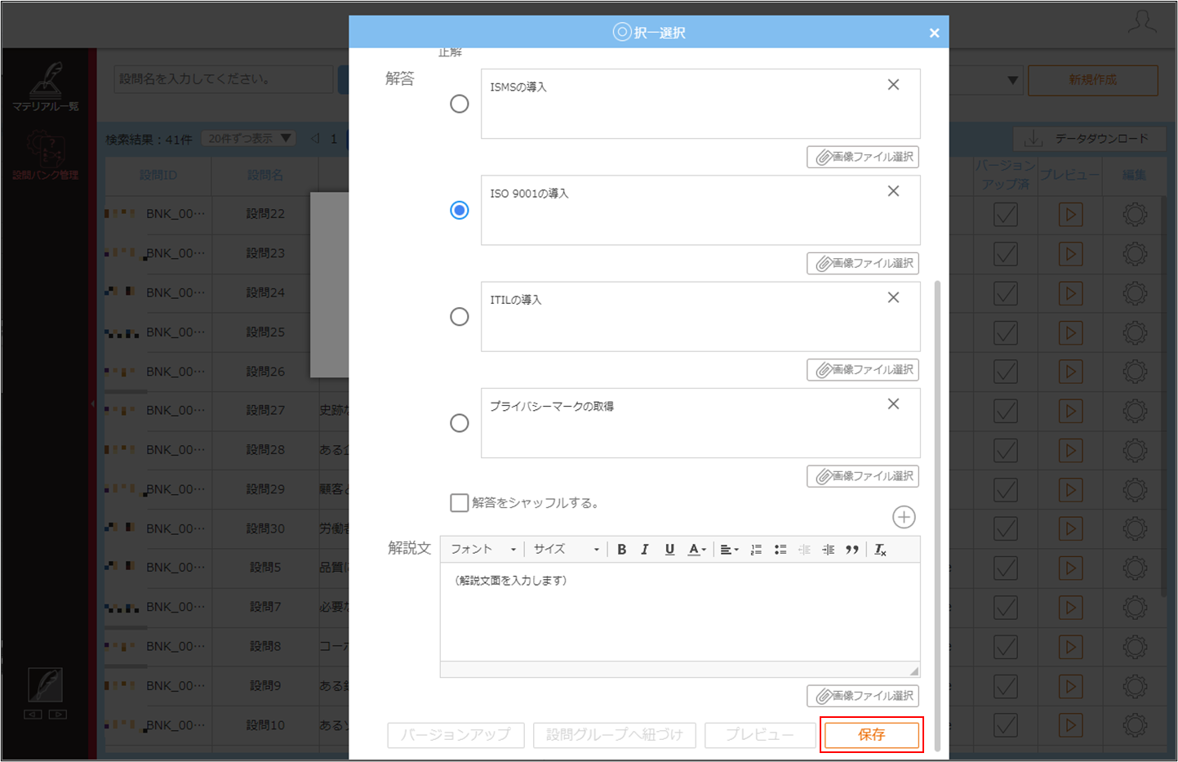Insert bulleted list in editor
1178x762 pixels.
[780, 550]
